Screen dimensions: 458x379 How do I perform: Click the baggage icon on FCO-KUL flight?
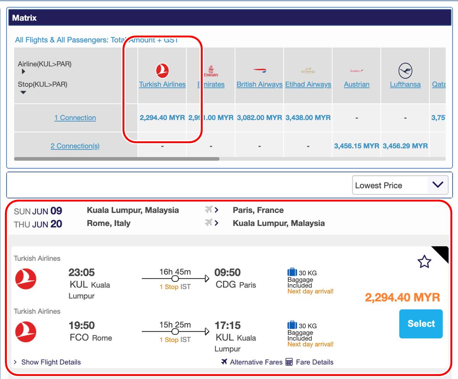point(292,325)
